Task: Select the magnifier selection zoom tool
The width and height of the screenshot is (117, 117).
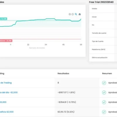Action: 76,14
